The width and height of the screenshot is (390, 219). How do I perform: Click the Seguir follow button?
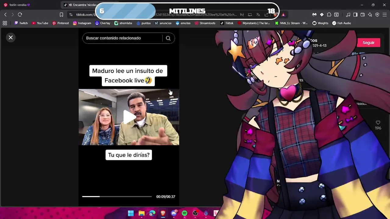click(x=368, y=43)
